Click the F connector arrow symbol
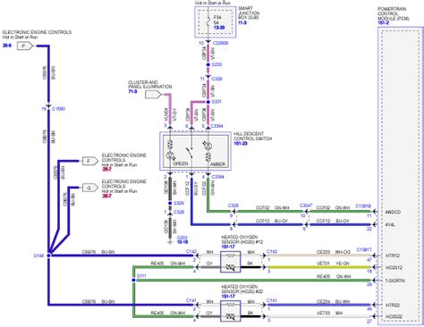The image size is (424, 327). tap(90, 161)
